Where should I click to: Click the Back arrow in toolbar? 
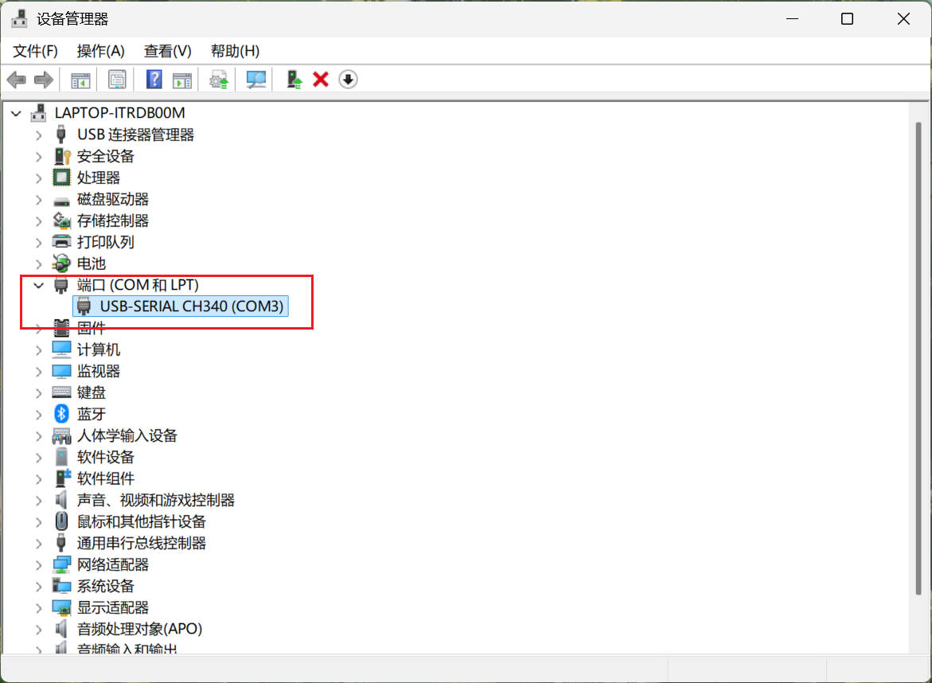click(x=17, y=80)
